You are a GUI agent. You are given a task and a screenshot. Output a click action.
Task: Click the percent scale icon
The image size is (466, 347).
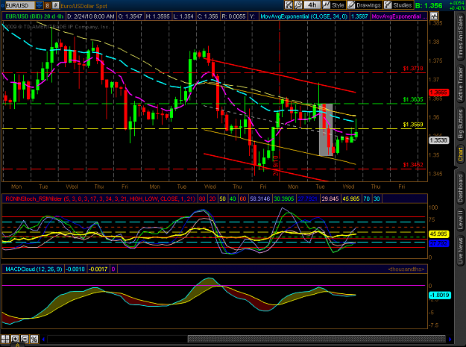pyautogui.click(x=34, y=339)
